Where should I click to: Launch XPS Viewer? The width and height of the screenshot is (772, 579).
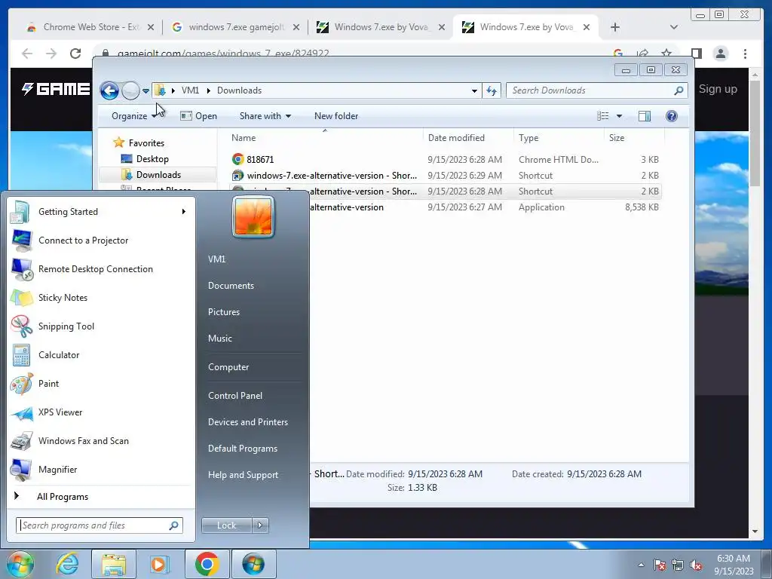tap(100, 412)
